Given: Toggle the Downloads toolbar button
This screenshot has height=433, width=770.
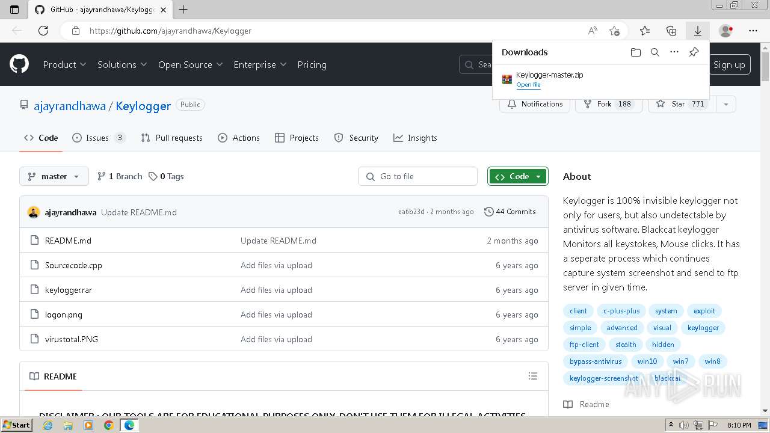Looking at the screenshot, I should coord(698,31).
